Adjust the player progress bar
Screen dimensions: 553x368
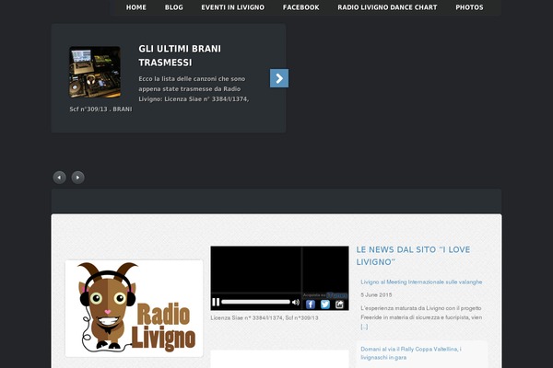[x=255, y=302]
